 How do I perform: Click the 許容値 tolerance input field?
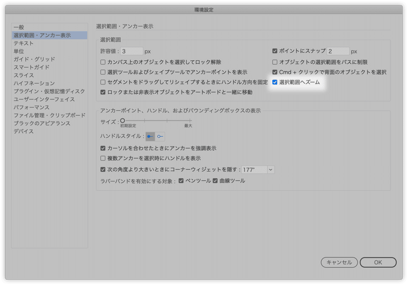point(132,51)
